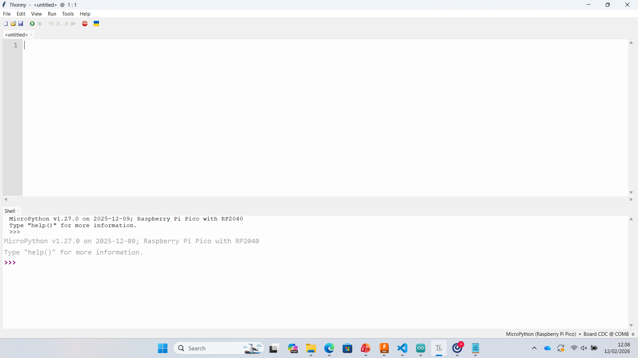
Task: Click the Step over debug icon
Action: click(51, 24)
